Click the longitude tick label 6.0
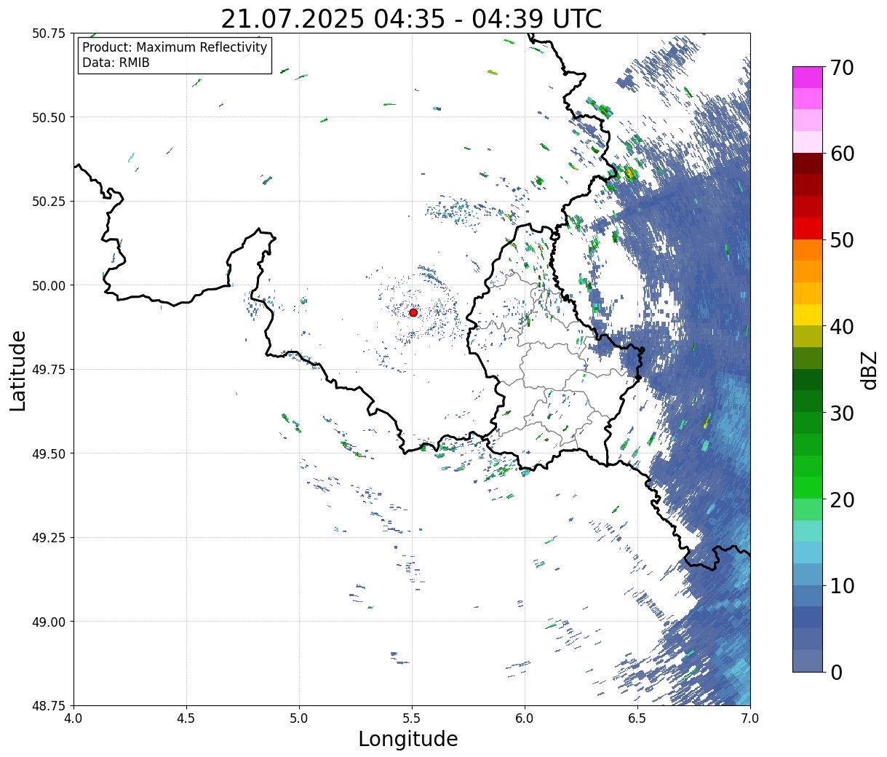Screen dimensions: 887x757 525,718
